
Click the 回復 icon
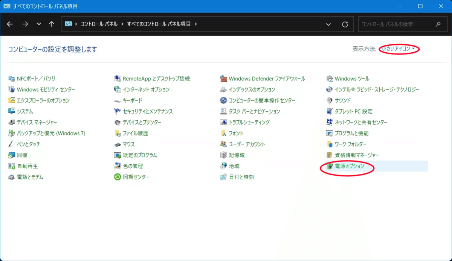tap(11, 155)
